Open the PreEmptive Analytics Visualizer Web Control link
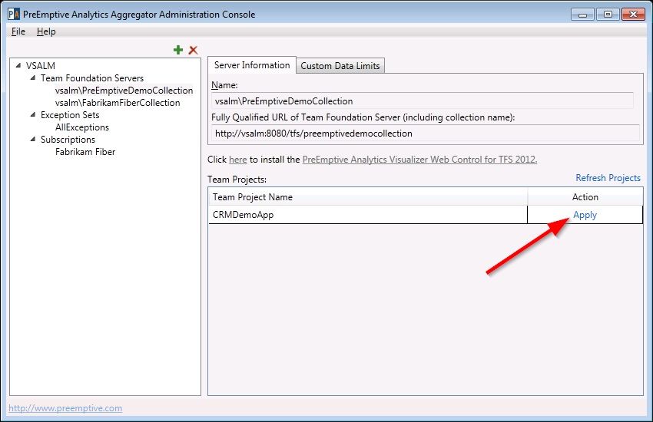The height and width of the screenshot is (422, 653). point(419,160)
